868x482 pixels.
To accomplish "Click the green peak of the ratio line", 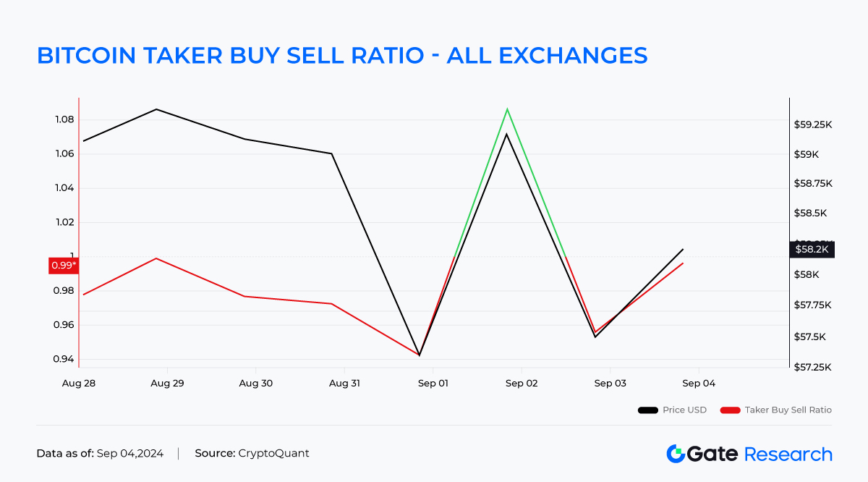I will coord(508,110).
